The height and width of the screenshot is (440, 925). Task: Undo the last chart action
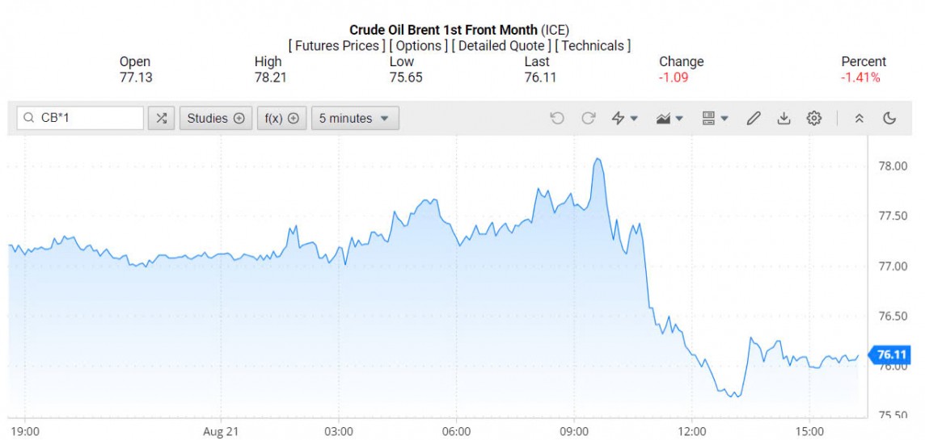557,119
